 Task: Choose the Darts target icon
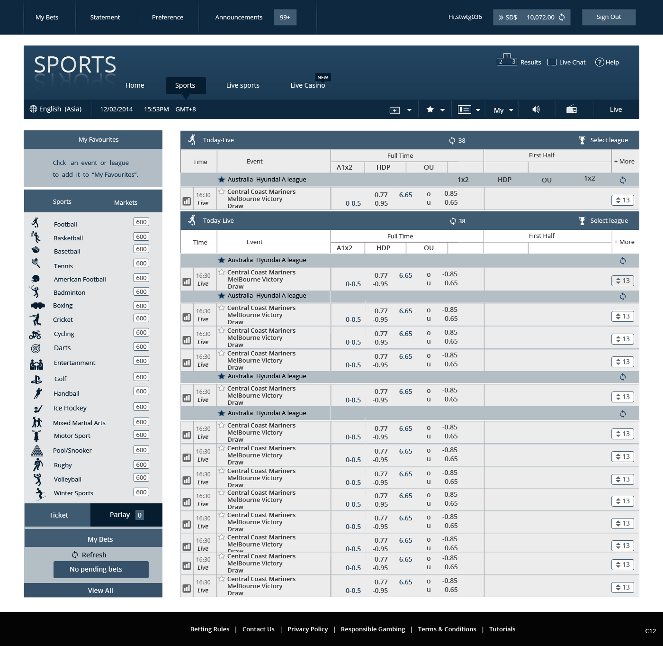(x=36, y=348)
